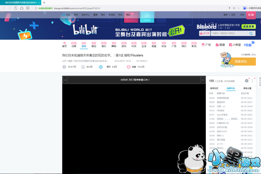Click the 小黑屋 icon in navigation

pos(235,45)
